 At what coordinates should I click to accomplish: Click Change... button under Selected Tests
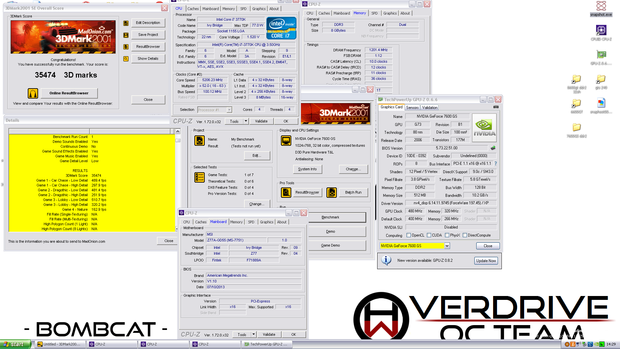coord(257,204)
